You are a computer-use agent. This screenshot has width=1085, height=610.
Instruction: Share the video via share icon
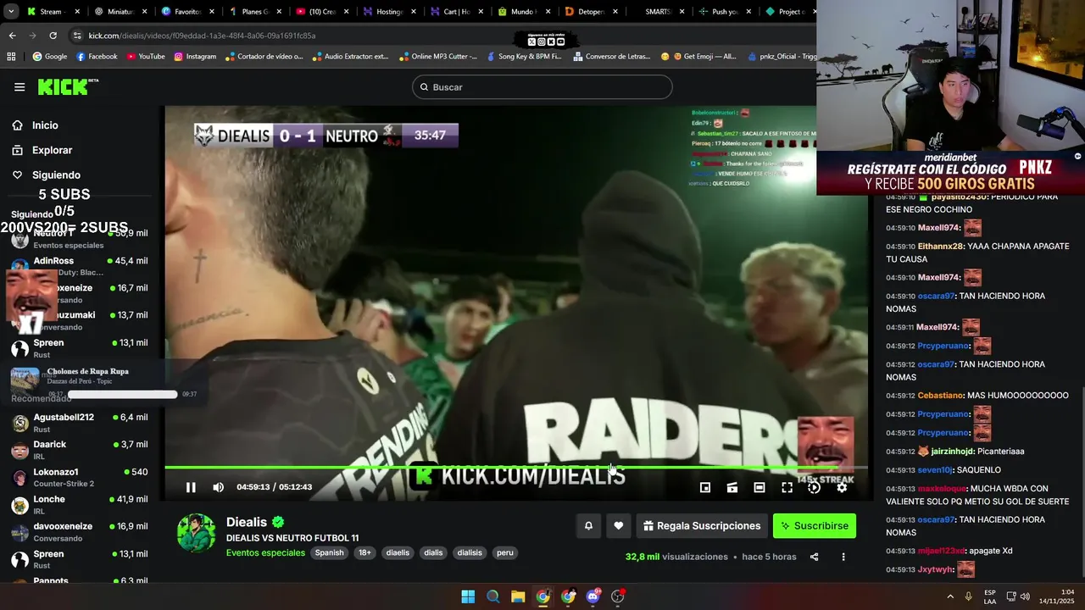pos(814,557)
